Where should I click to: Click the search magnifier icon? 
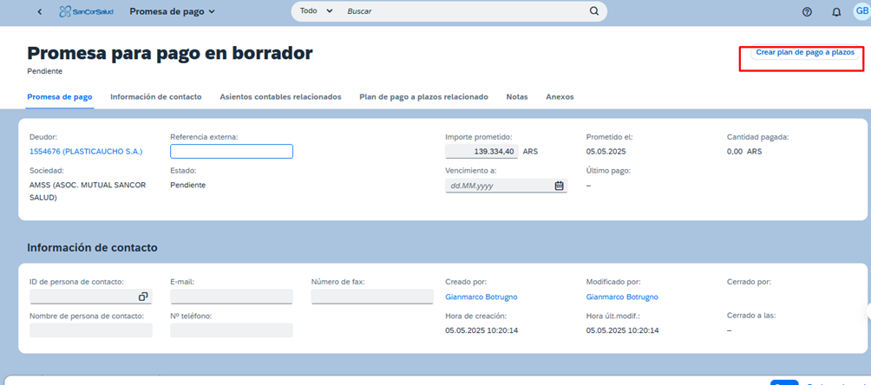[x=594, y=12]
